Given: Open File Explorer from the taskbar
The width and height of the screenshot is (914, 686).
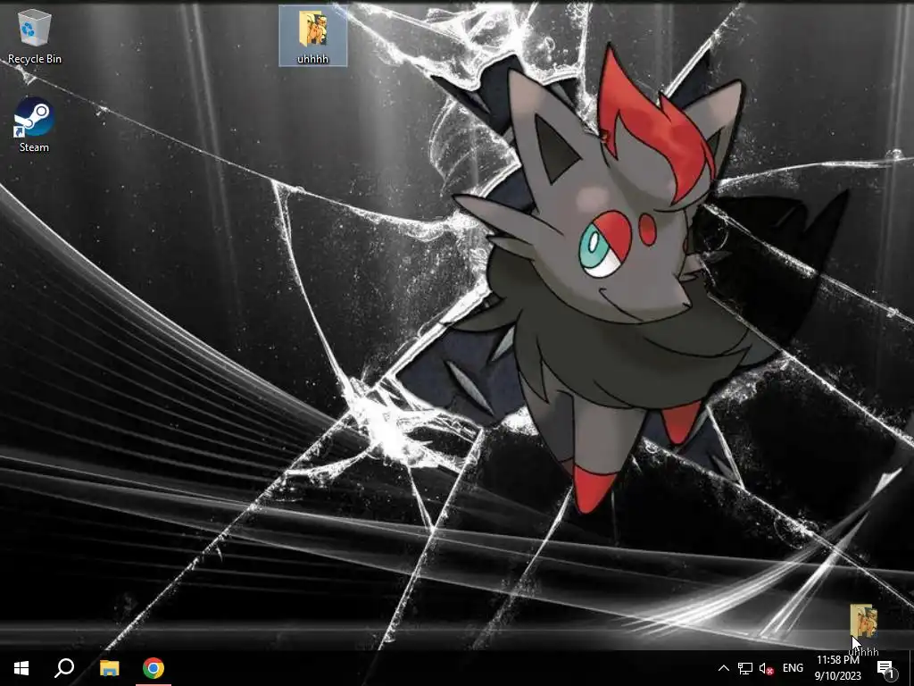Looking at the screenshot, I should 109,668.
